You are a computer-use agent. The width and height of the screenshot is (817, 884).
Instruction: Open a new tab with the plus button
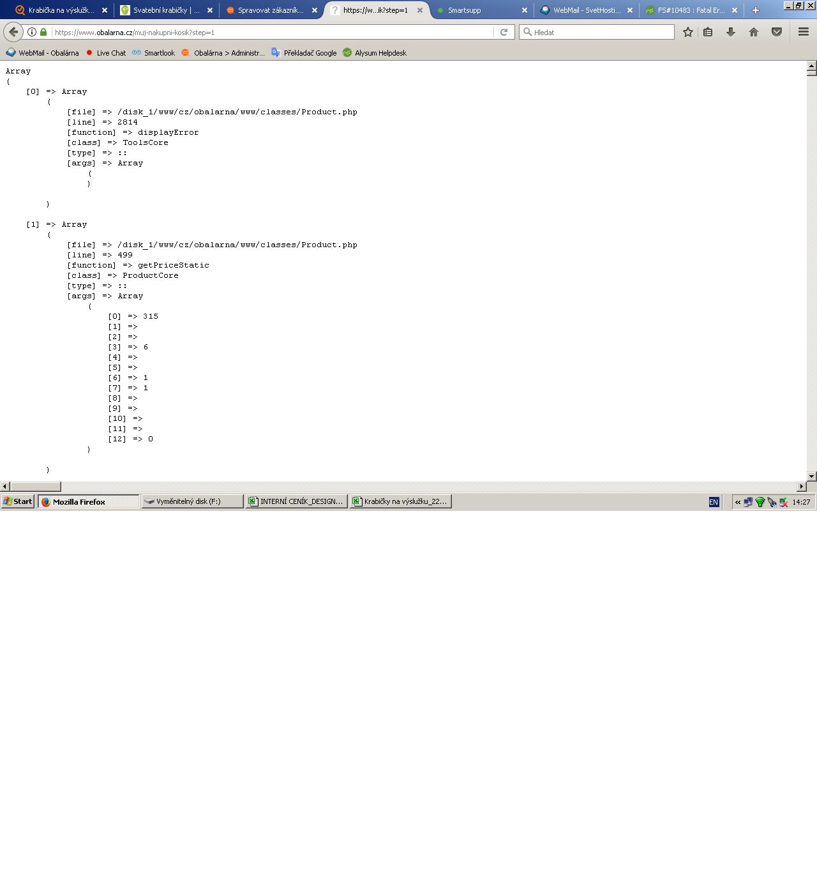756,10
